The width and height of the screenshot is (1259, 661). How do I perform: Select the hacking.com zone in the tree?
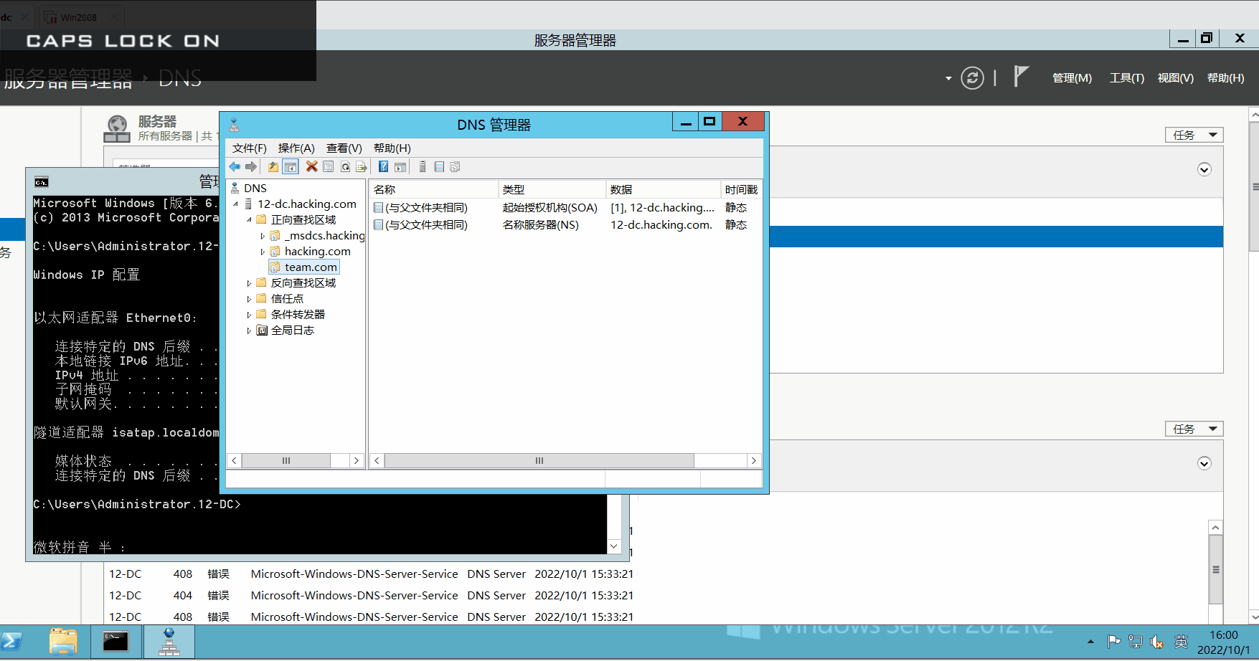317,252
